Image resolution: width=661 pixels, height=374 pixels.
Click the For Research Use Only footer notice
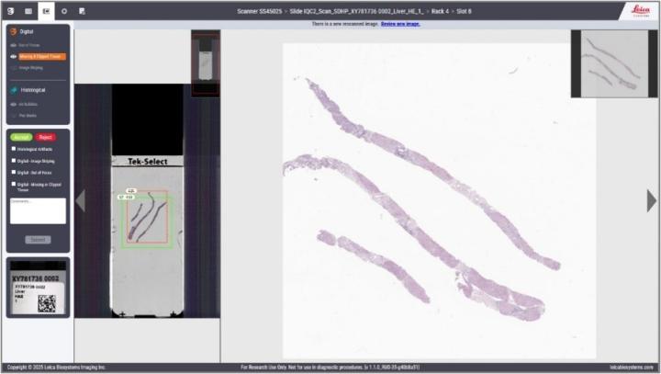[x=330, y=368]
